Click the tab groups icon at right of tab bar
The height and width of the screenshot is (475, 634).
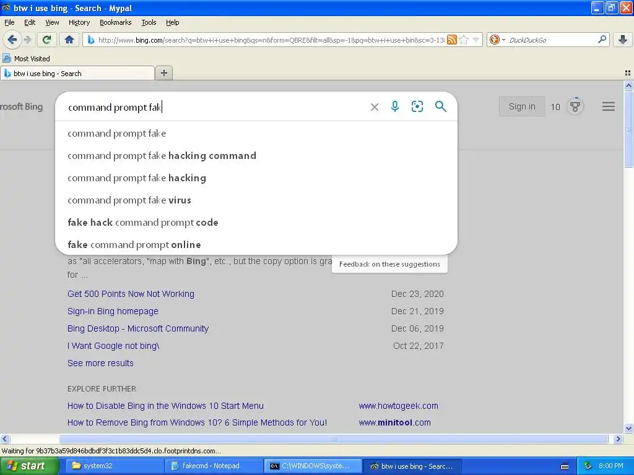(x=628, y=73)
